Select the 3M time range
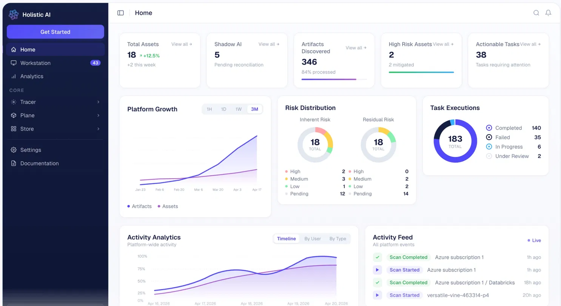561x306 pixels. point(254,109)
